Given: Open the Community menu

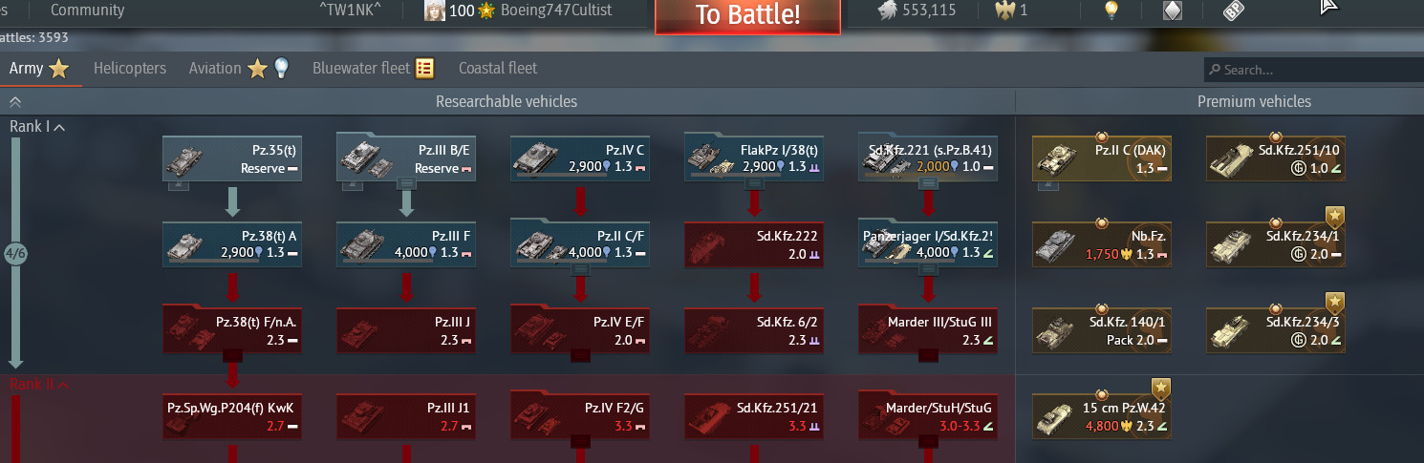Looking at the screenshot, I should (87, 11).
